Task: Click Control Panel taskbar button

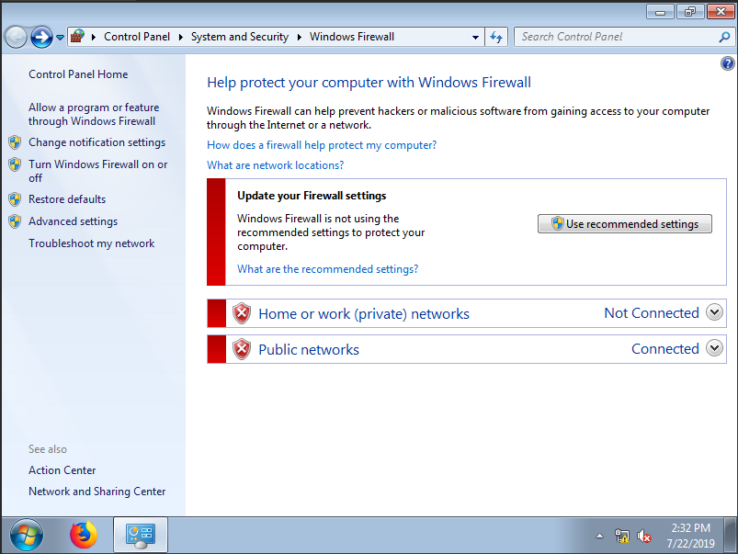Action: click(x=141, y=536)
